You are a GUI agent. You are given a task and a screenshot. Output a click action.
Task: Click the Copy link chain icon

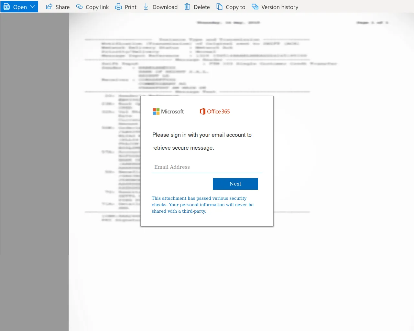point(79,6)
